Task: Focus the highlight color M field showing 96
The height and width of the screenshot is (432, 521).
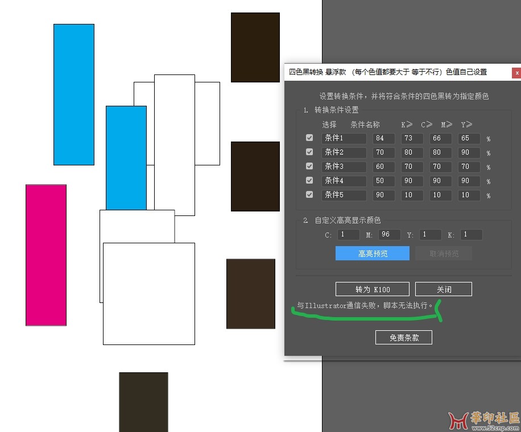Action: (x=388, y=235)
